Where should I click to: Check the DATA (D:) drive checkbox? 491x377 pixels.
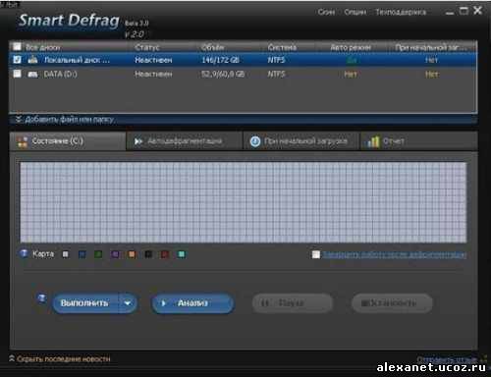(x=17, y=74)
